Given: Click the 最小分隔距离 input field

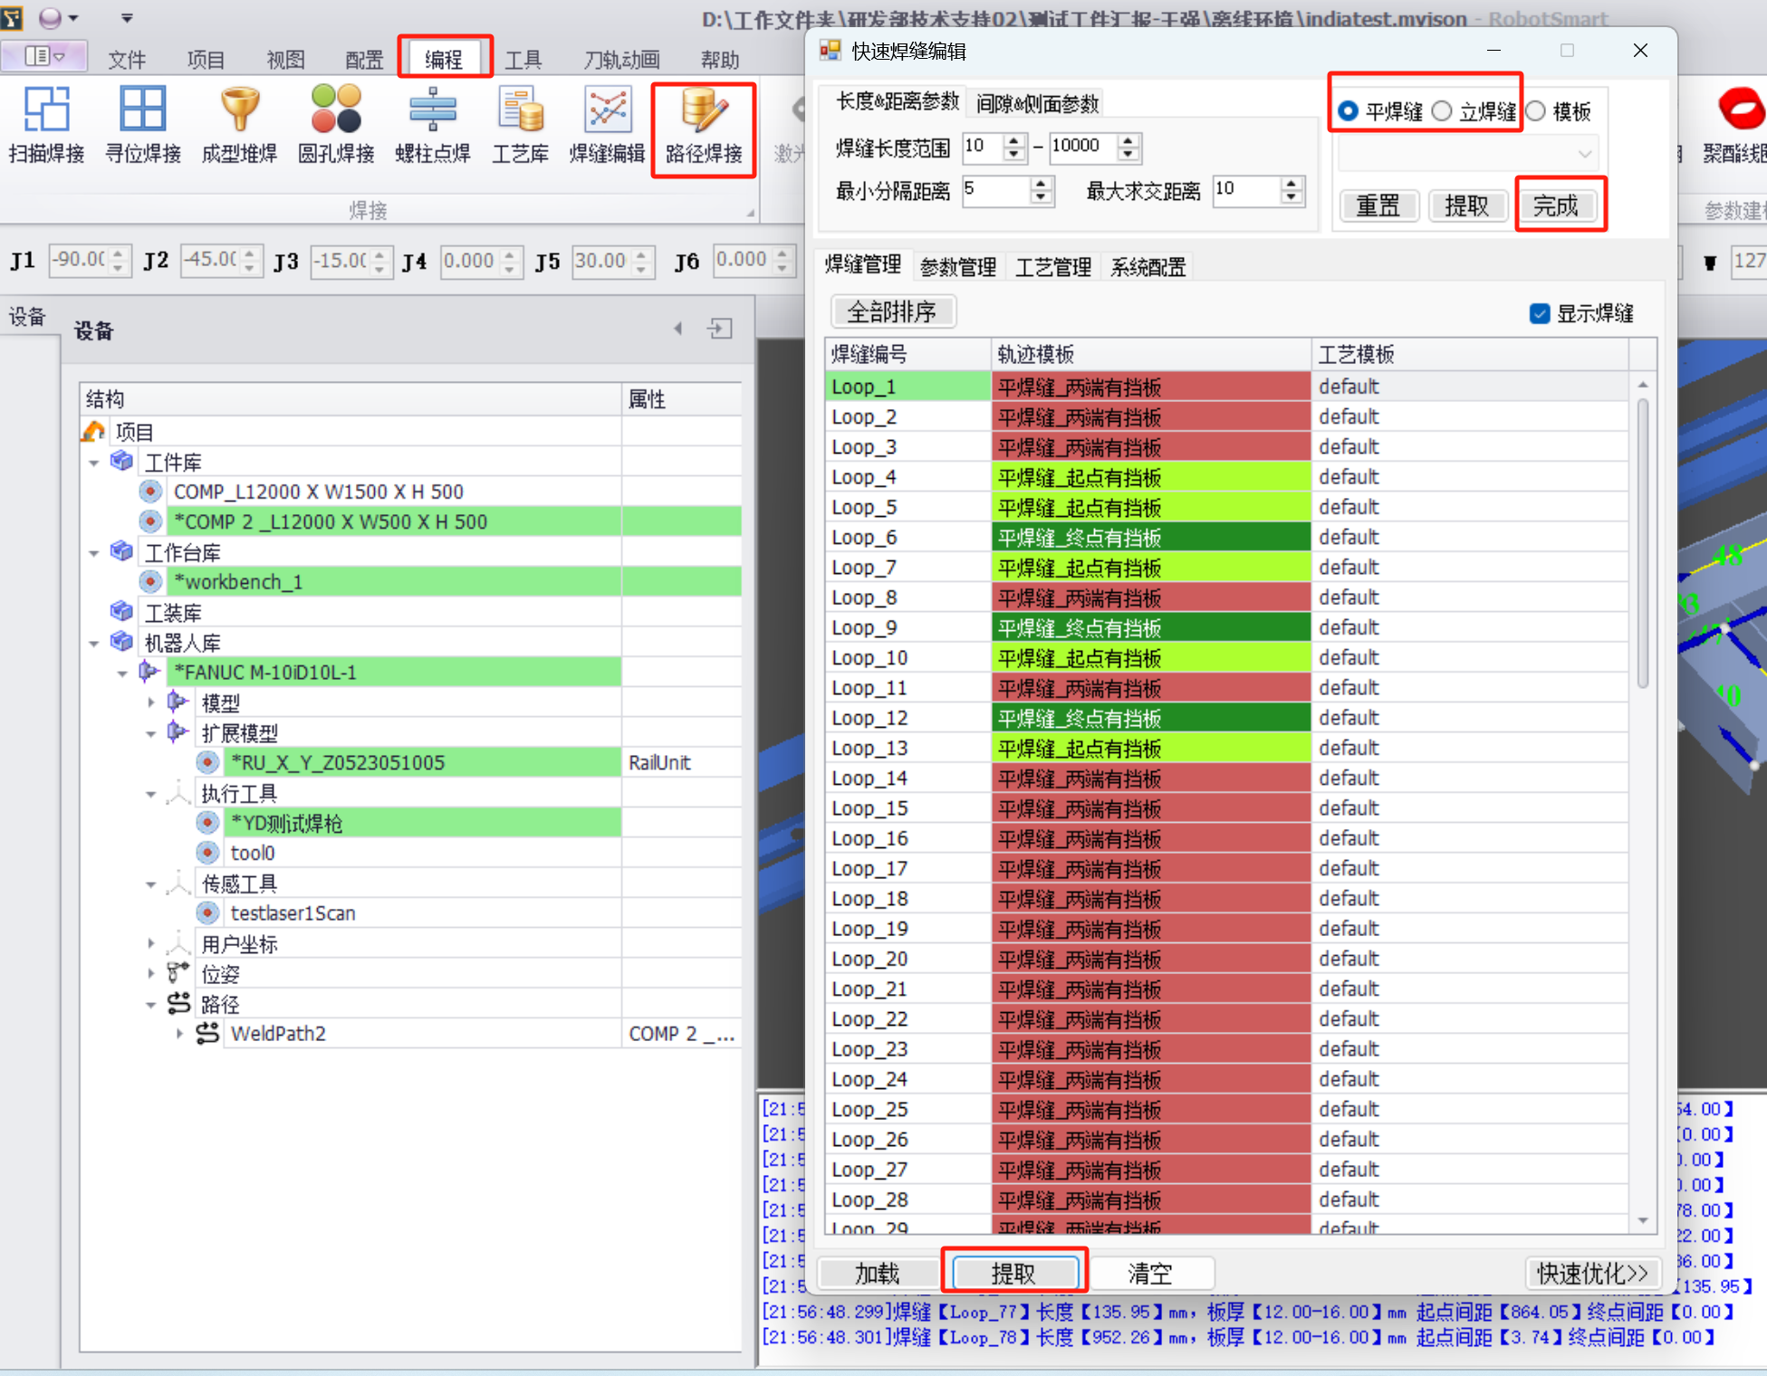Looking at the screenshot, I should coord(994,190).
